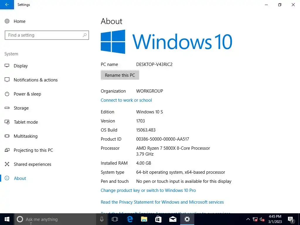The width and height of the screenshot is (300, 225).
Task: Click the Settings gear taskbar icon
Action: tap(187, 219)
